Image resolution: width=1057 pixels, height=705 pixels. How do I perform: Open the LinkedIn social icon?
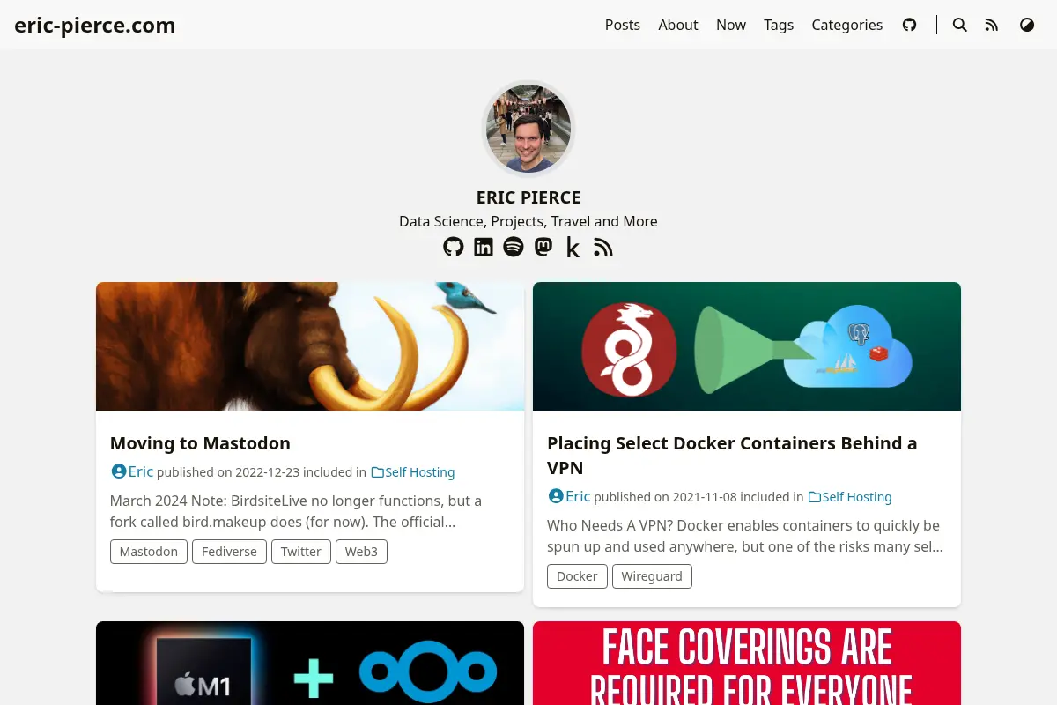pos(484,247)
